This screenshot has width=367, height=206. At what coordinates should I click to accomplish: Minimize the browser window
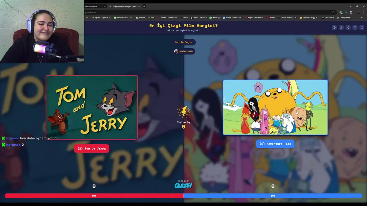tap(350, 6)
